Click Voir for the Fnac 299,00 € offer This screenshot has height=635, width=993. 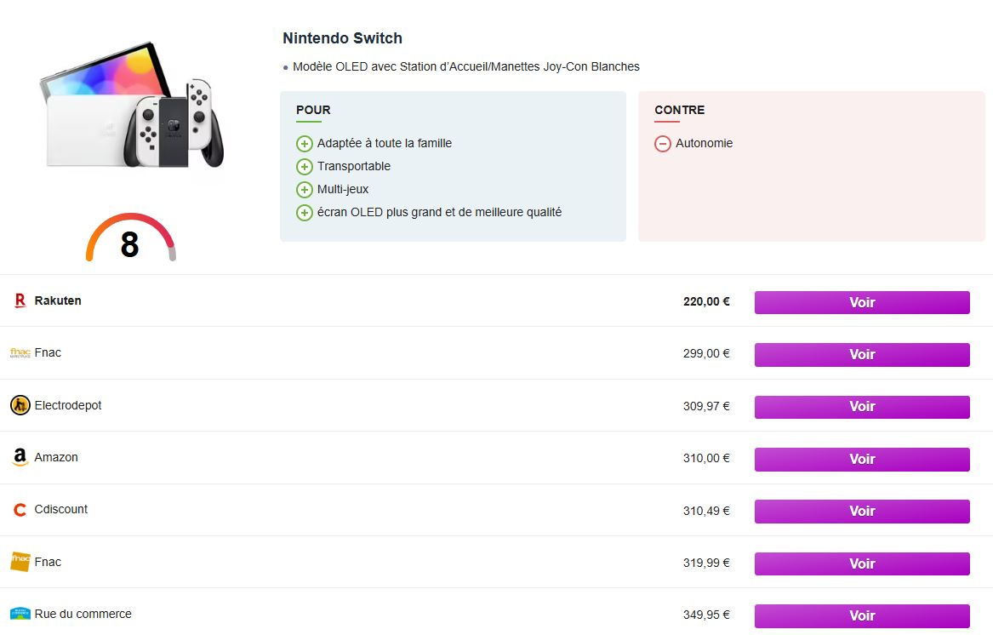pyautogui.click(x=862, y=354)
